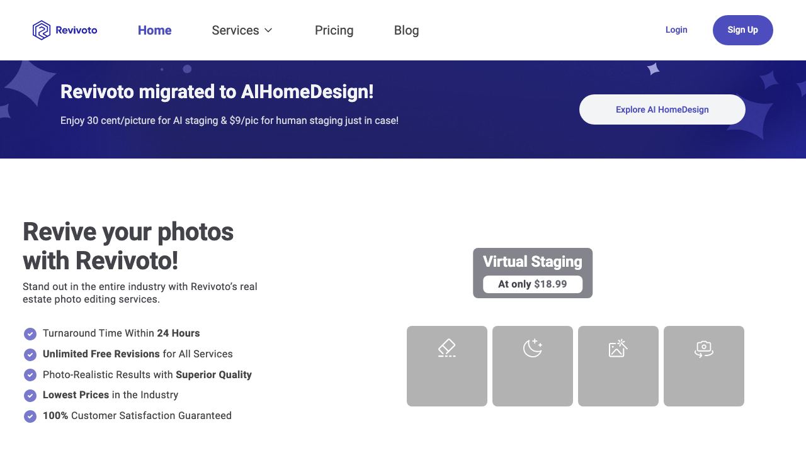
Task: Click the 30 cent/picture banner subtitle
Action: 229,120
